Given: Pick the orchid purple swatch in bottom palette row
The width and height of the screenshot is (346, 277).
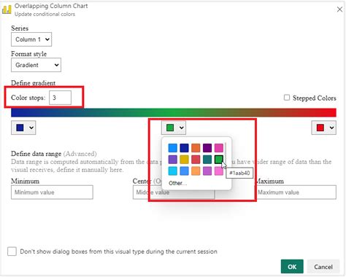Looking at the screenshot, I should pyautogui.click(x=207, y=171).
